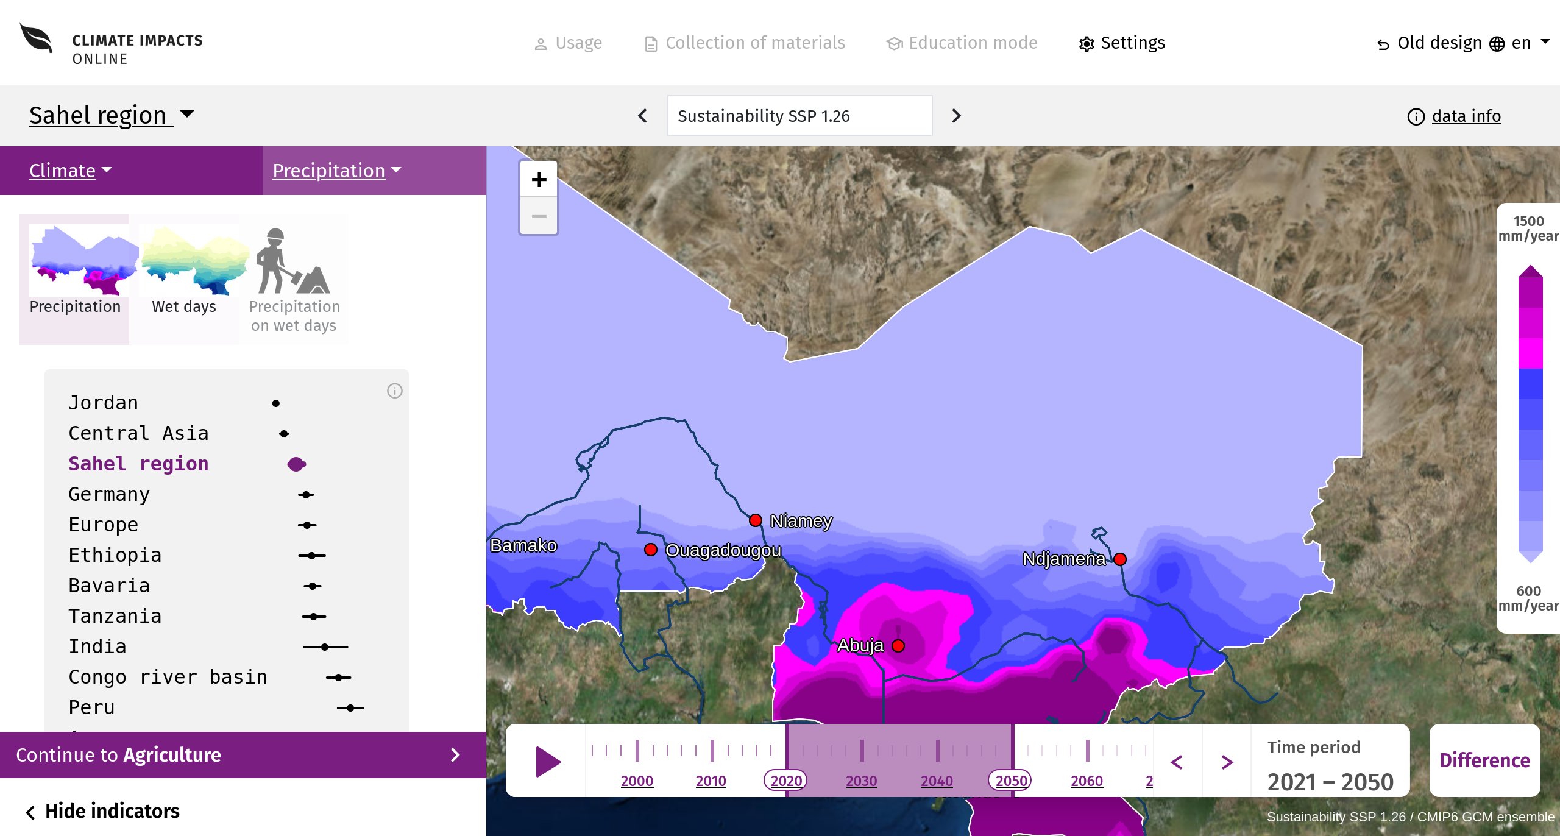Open Collection of materials
Image resolution: width=1560 pixels, height=836 pixels.
coord(745,43)
